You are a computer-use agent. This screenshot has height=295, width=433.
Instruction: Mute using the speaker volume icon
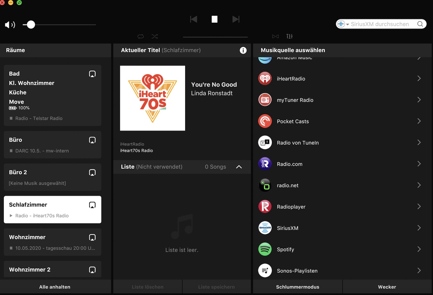pos(10,25)
